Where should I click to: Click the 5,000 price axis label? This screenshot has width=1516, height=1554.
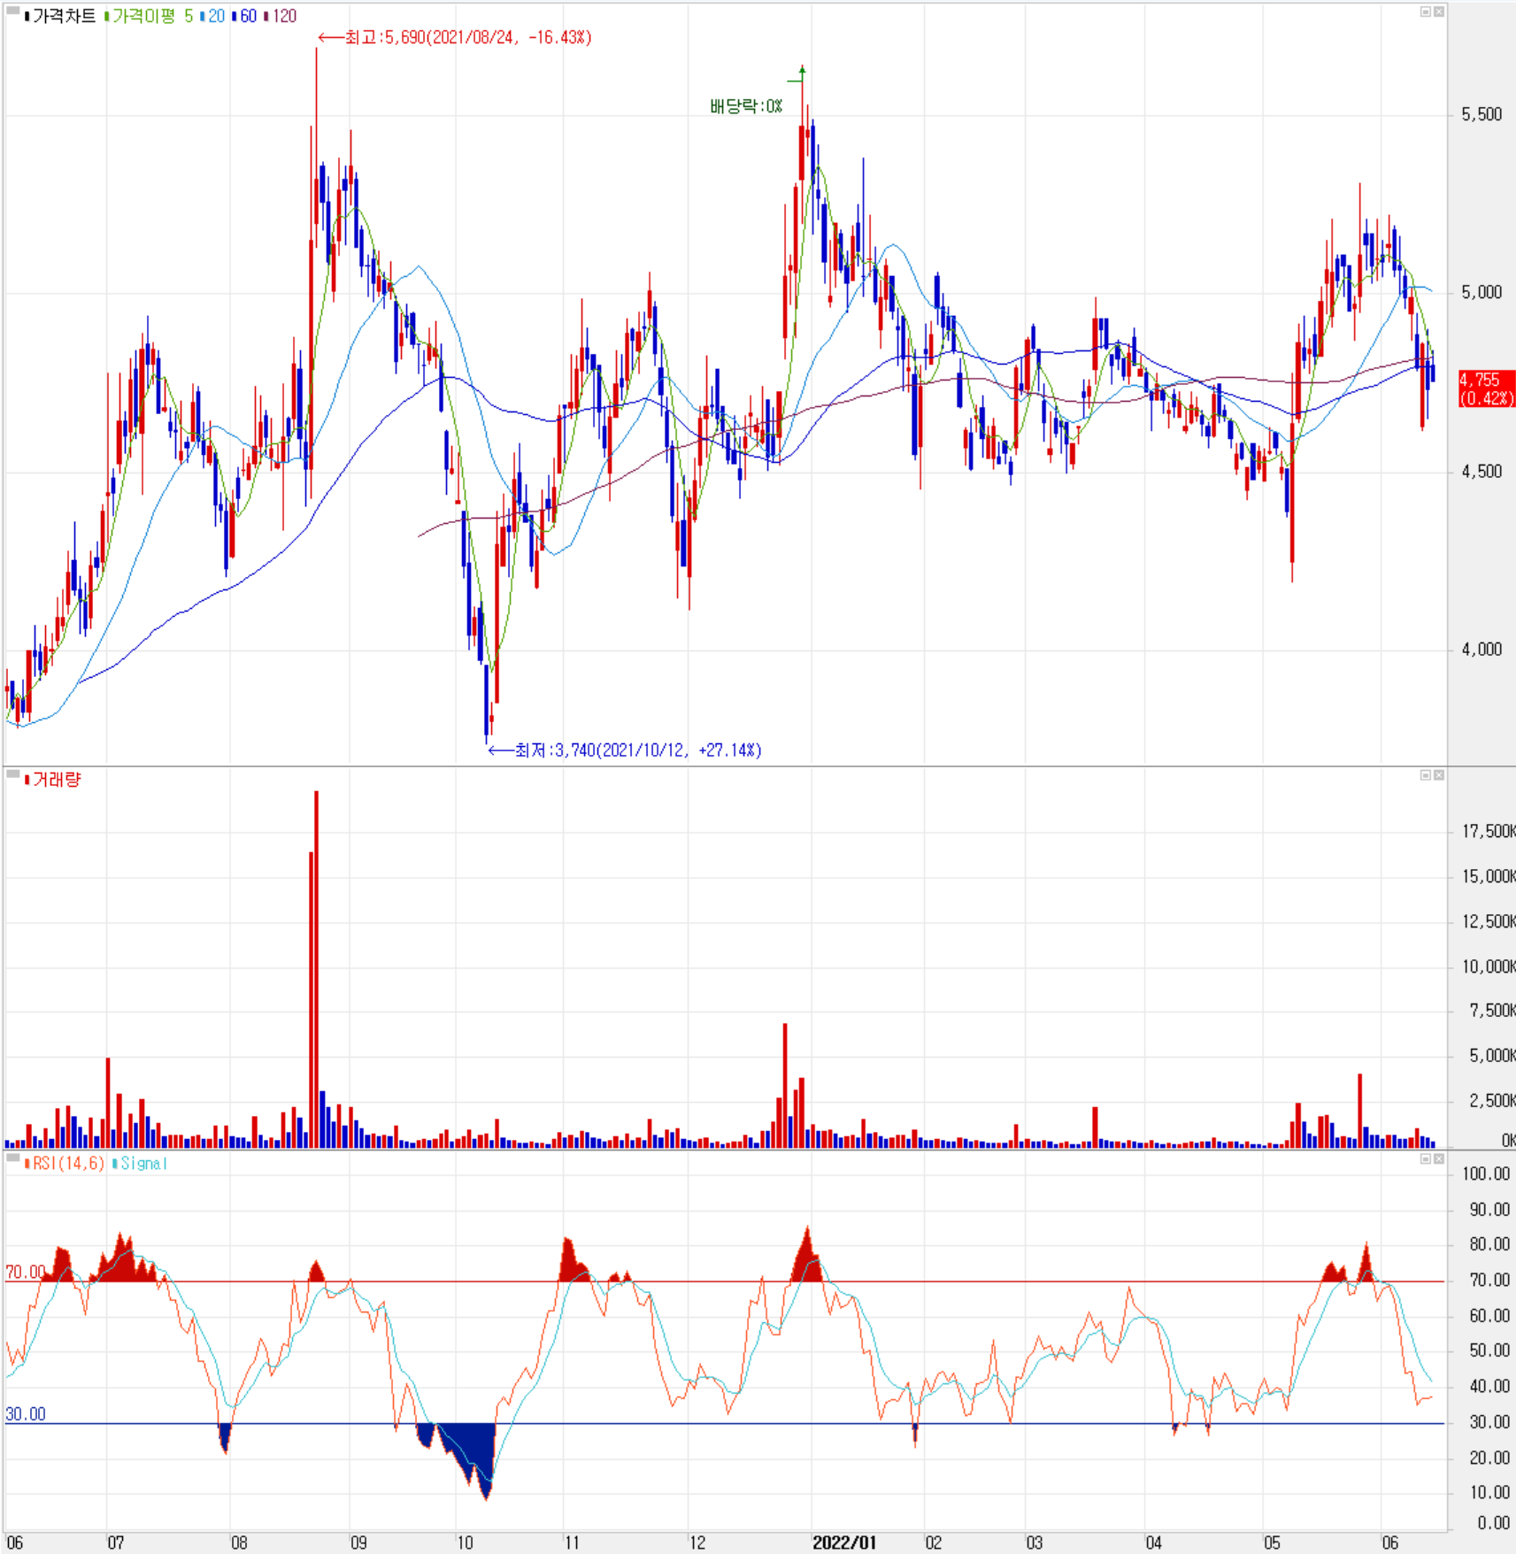(1481, 292)
